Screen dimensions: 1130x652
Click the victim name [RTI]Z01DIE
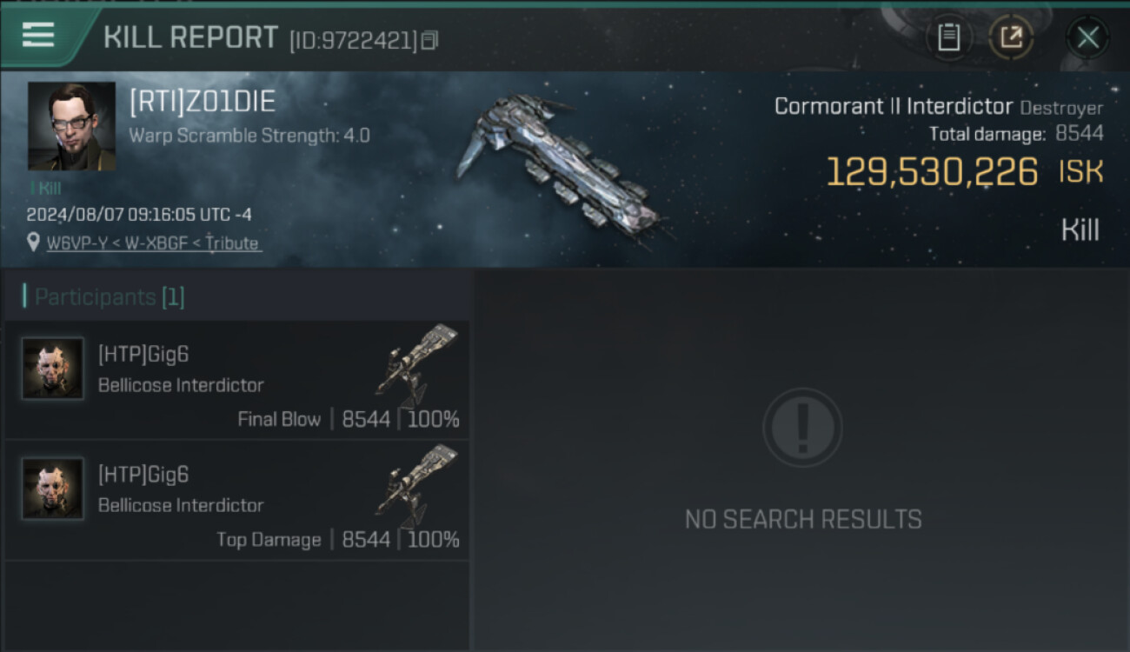[x=203, y=102]
